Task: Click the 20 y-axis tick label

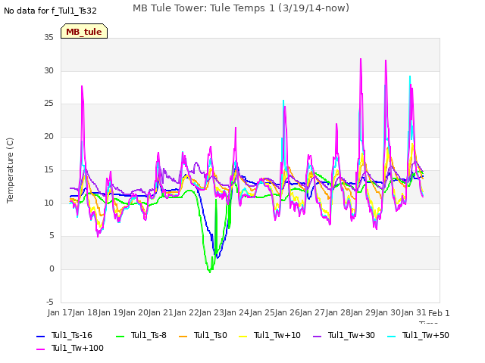Action: (48, 136)
